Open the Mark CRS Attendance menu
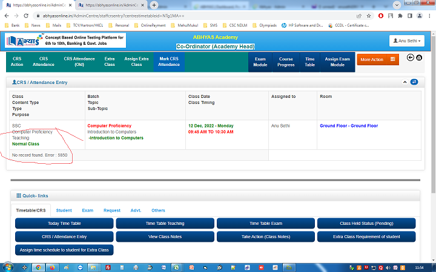The width and height of the screenshot is (436, 272). pos(169,62)
